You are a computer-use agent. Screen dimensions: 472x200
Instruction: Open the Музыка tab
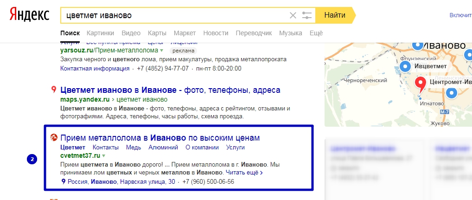click(291, 33)
